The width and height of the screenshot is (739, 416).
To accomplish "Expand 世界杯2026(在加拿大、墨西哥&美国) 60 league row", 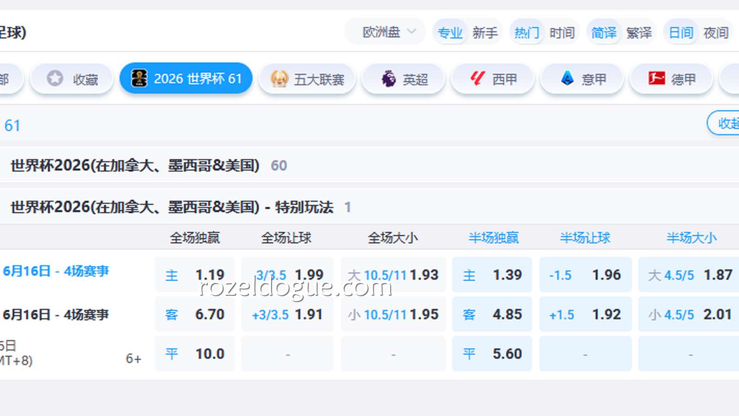I will coord(369,165).
